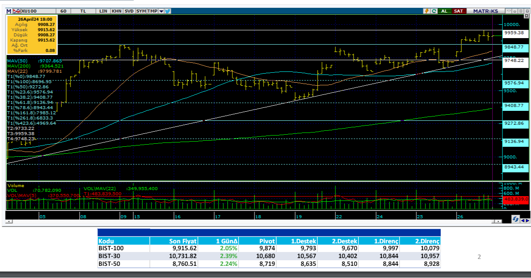The image size is (531, 278).
Task: Open the 60 period selector
Action: point(63,11)
